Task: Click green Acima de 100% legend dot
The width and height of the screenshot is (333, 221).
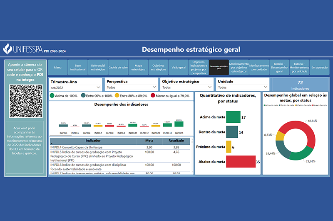Action: (52, 96)
